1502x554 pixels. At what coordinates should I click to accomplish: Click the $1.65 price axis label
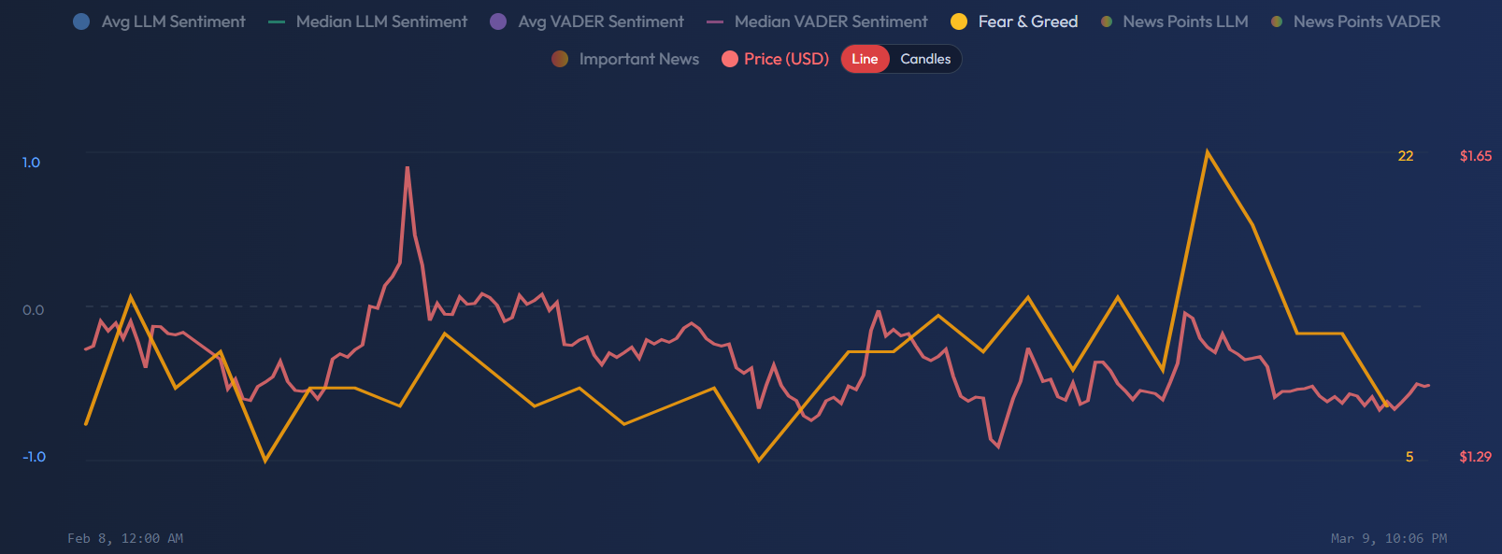click(x=1476, y=155)
